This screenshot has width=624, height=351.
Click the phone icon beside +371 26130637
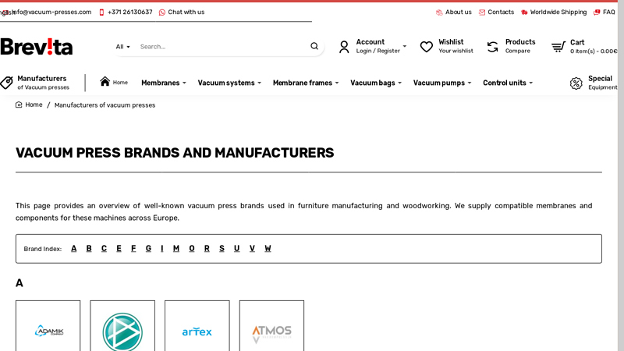click(x=101, y=12)
